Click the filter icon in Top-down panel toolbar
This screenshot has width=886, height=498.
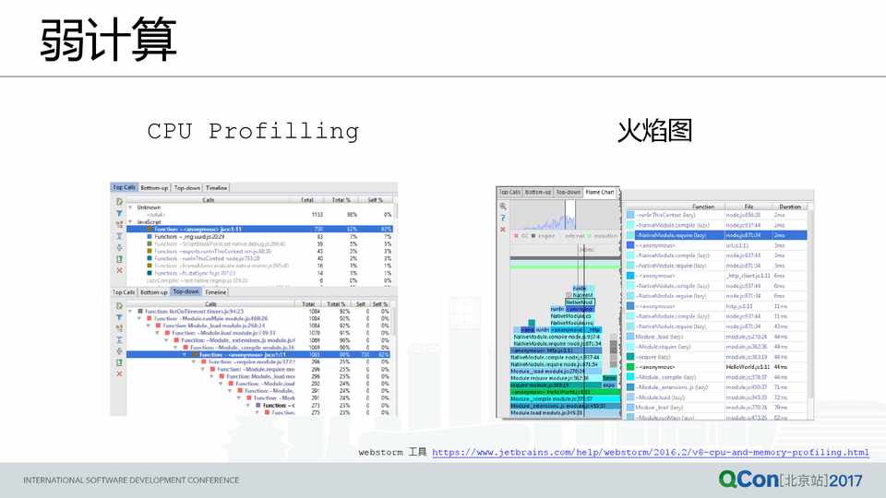pyautogui.click(x=119, y=316)
